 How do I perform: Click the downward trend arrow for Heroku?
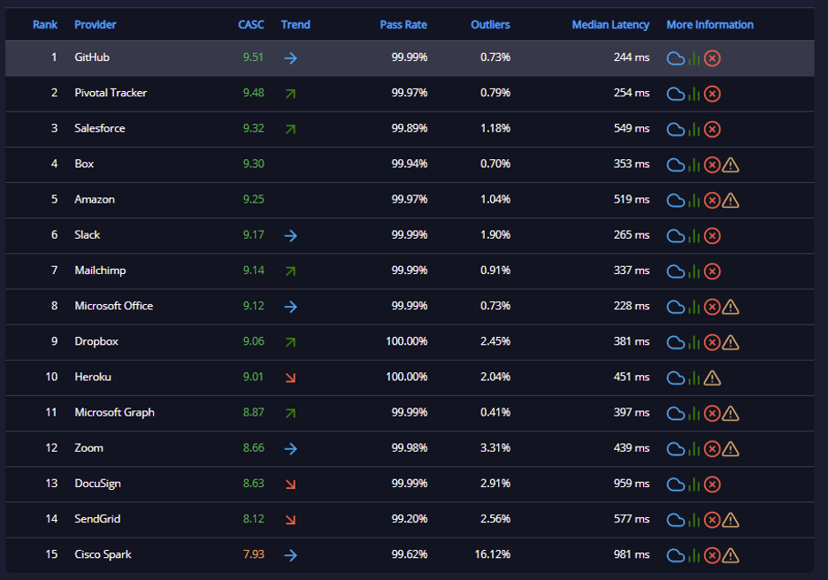pos(290,378)
